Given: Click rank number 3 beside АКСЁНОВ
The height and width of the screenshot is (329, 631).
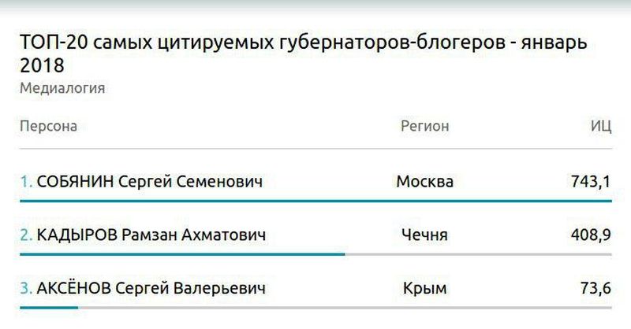Looking at the screenshot, I should point(25,288).
